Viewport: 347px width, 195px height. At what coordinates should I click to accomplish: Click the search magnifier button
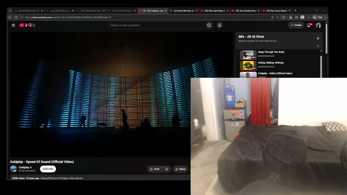(209, 25)
